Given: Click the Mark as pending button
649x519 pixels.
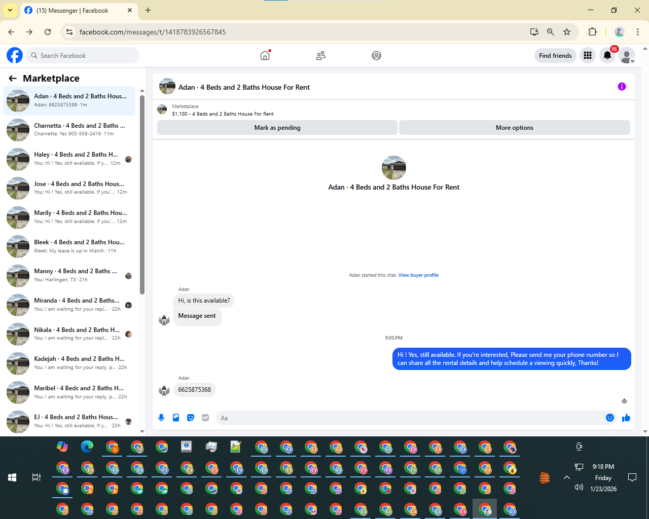Looking at the screenshot, I should pos(277,128).
